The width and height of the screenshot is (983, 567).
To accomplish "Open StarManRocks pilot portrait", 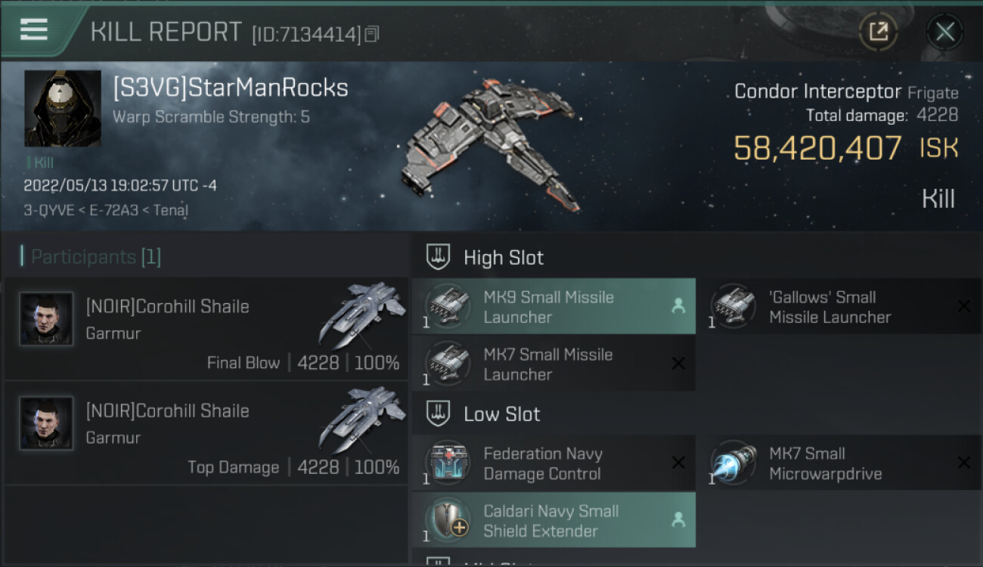I will coord(63,108).
